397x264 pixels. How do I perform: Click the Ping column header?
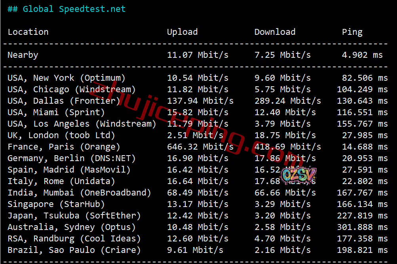pyautogui.click(x=352, y=32)
